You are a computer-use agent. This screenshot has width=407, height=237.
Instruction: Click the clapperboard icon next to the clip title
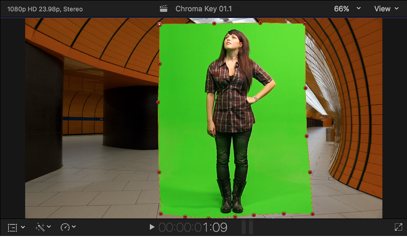coord(164,8)
